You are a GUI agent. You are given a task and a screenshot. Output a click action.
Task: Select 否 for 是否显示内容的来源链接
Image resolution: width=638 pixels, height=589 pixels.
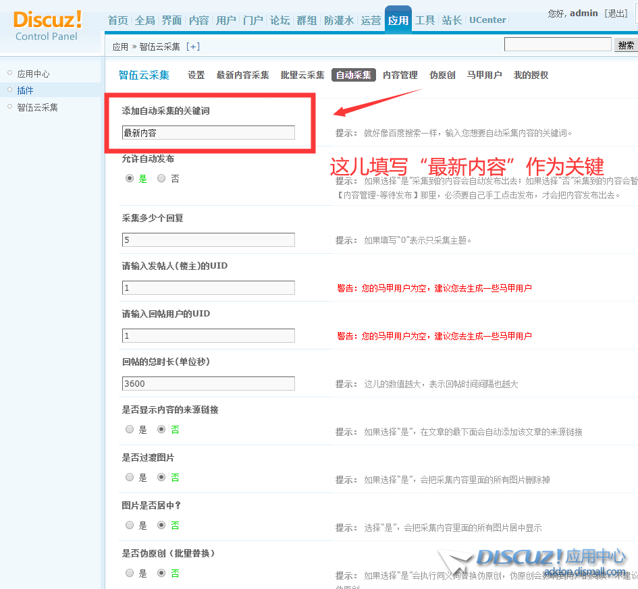(161, 429)
